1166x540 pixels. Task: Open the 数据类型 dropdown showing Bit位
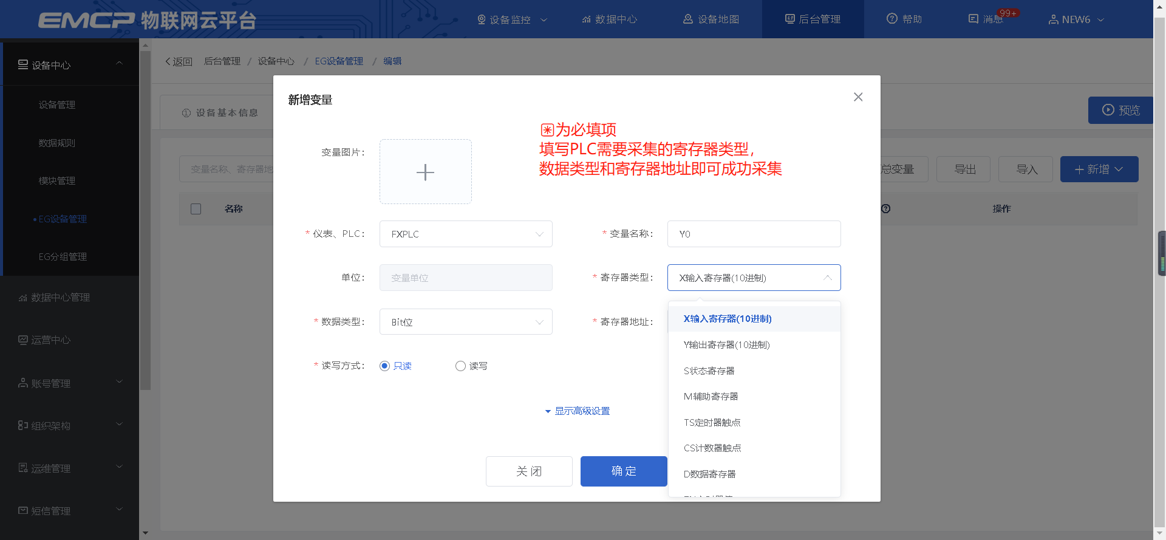pos(466,322)
